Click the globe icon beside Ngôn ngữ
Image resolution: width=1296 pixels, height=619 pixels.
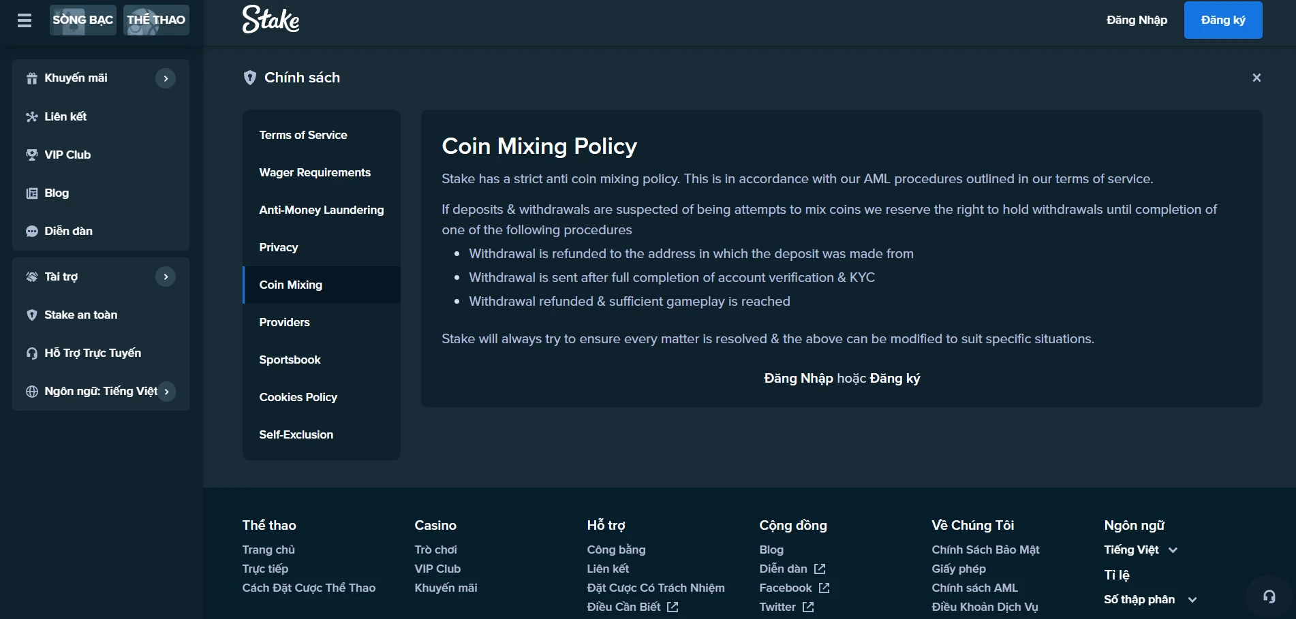[x=31, y=391]
